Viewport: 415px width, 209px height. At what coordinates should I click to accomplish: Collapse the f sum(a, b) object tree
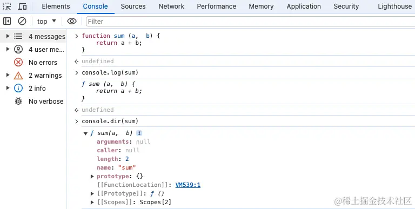pos(85,133)
